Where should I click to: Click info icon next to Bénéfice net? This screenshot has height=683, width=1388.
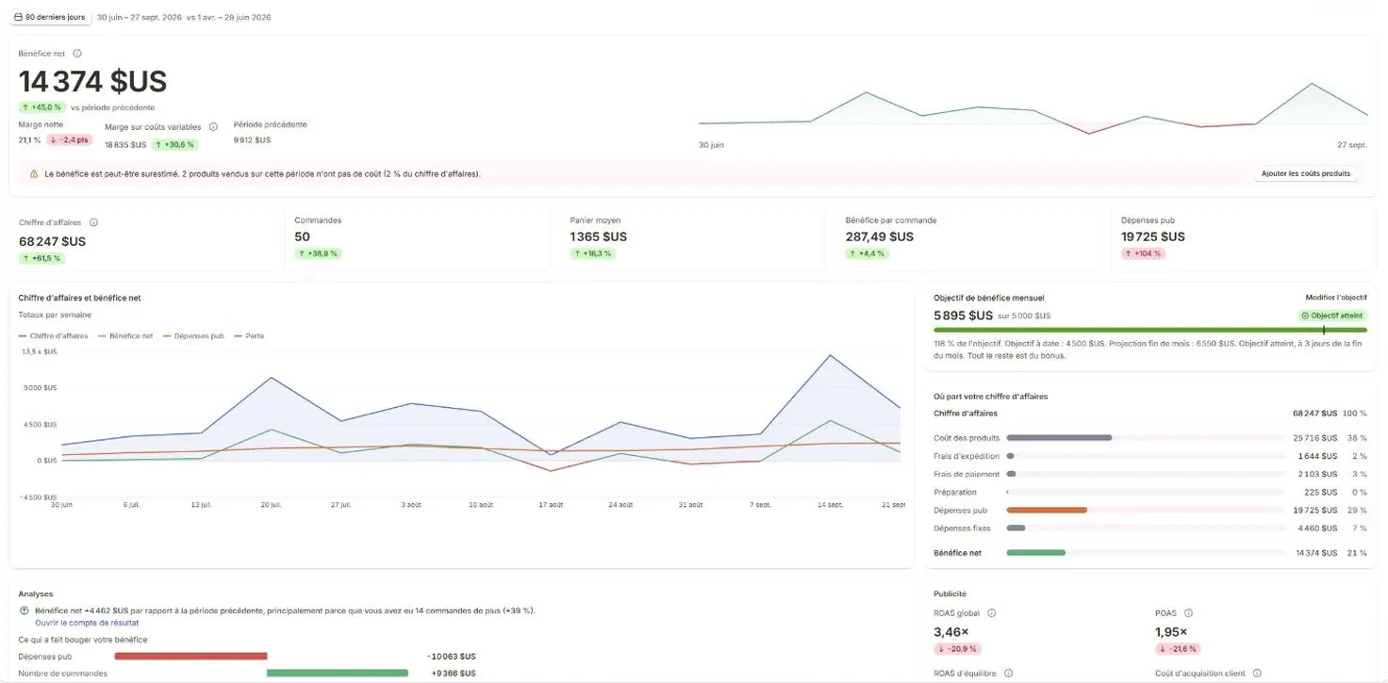(77, 54)
